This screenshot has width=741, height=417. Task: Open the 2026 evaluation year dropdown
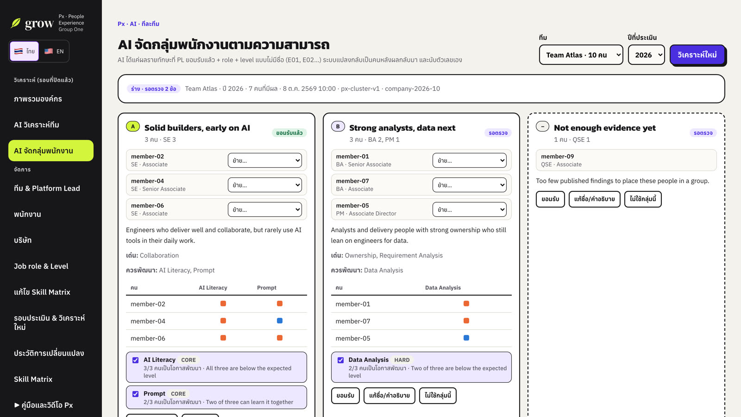[x=647, y=55]
